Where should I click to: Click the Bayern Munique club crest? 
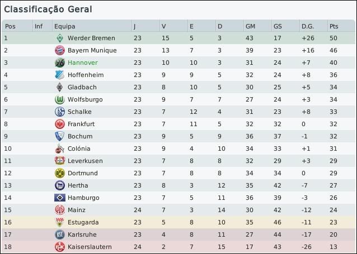pyautogui.click(x=59, y=51)
